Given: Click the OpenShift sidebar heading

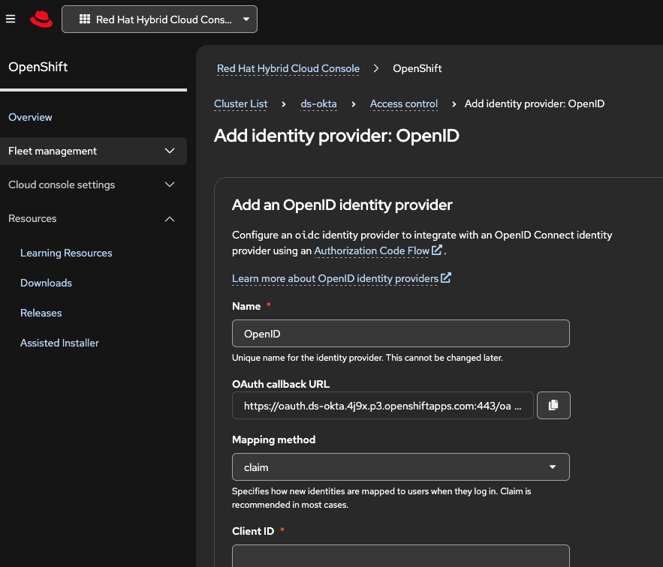Looking at the screenshot, I should coord(38,67).
